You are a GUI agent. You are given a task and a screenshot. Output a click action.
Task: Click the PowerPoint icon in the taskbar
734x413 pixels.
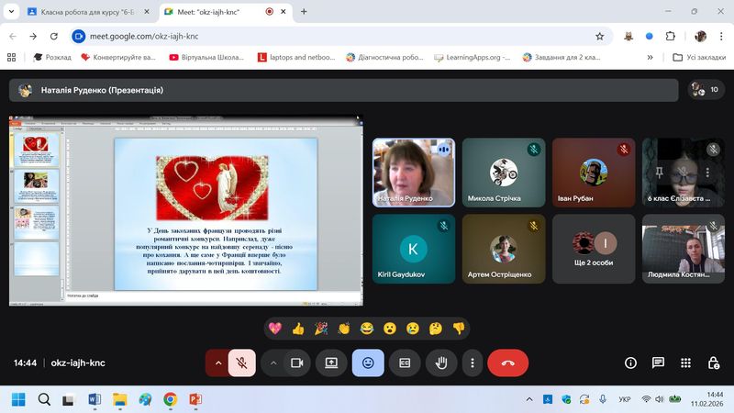pos(195,399)
